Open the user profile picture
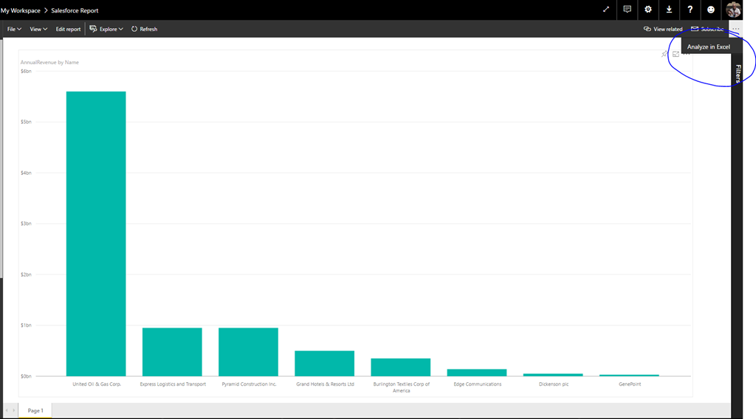Screen dimensions: 756x419 [x=734, y=10]
